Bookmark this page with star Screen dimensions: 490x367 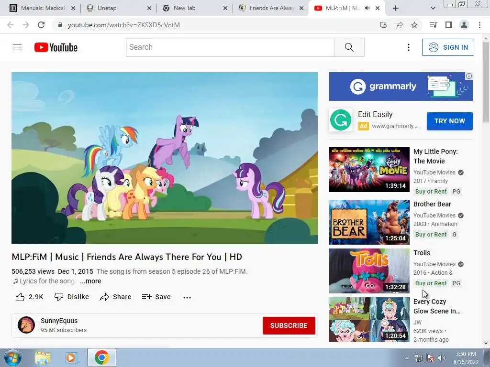pos(414,25)
